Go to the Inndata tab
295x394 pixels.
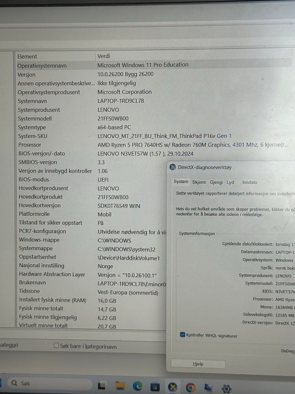[x=250, y=182]
